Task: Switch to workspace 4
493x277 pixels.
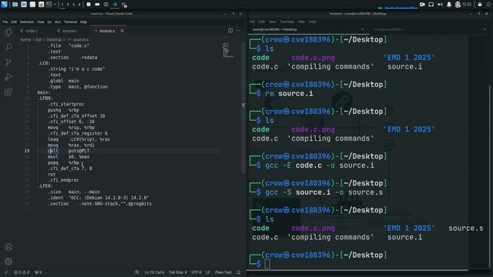Action: click(79, 5)
